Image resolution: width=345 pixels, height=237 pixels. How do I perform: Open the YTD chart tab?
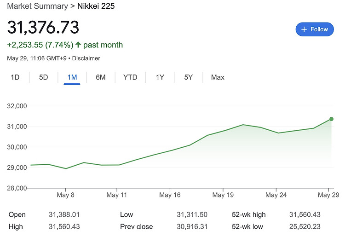point(130,77)
